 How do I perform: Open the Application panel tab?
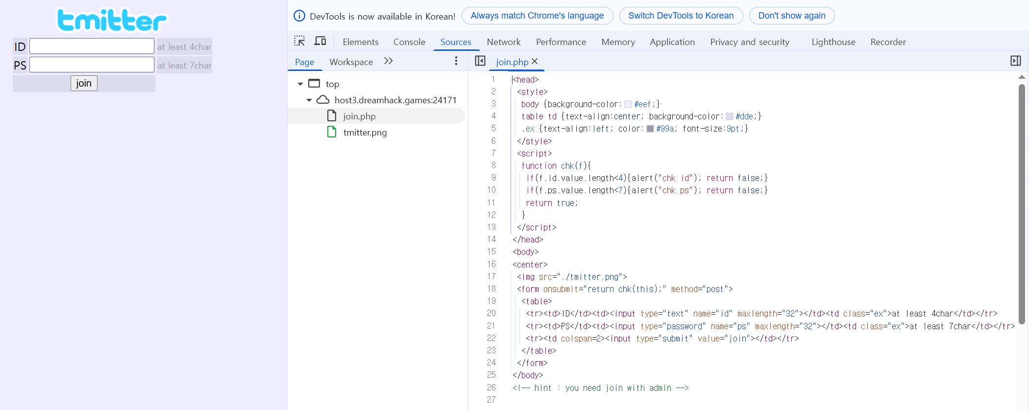(x=672, y=42)
